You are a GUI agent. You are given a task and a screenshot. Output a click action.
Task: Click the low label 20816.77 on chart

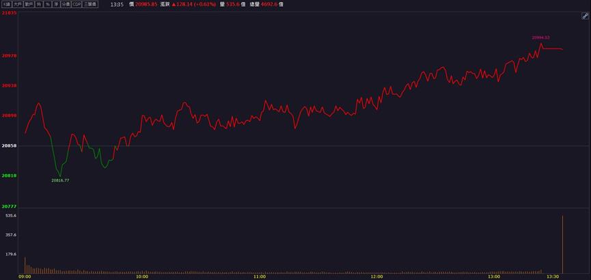tap(60, 180)
